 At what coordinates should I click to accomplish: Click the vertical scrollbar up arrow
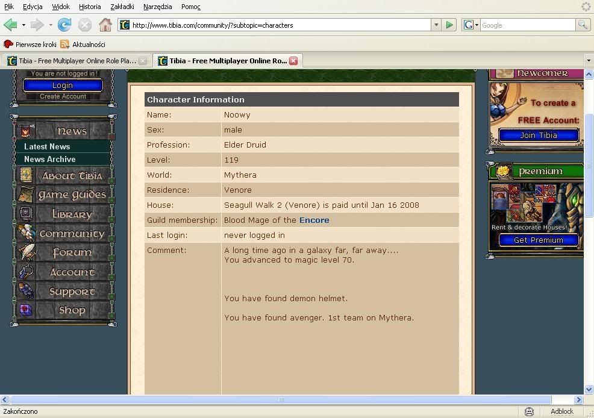pyautogui.click(x=589, y=74)
